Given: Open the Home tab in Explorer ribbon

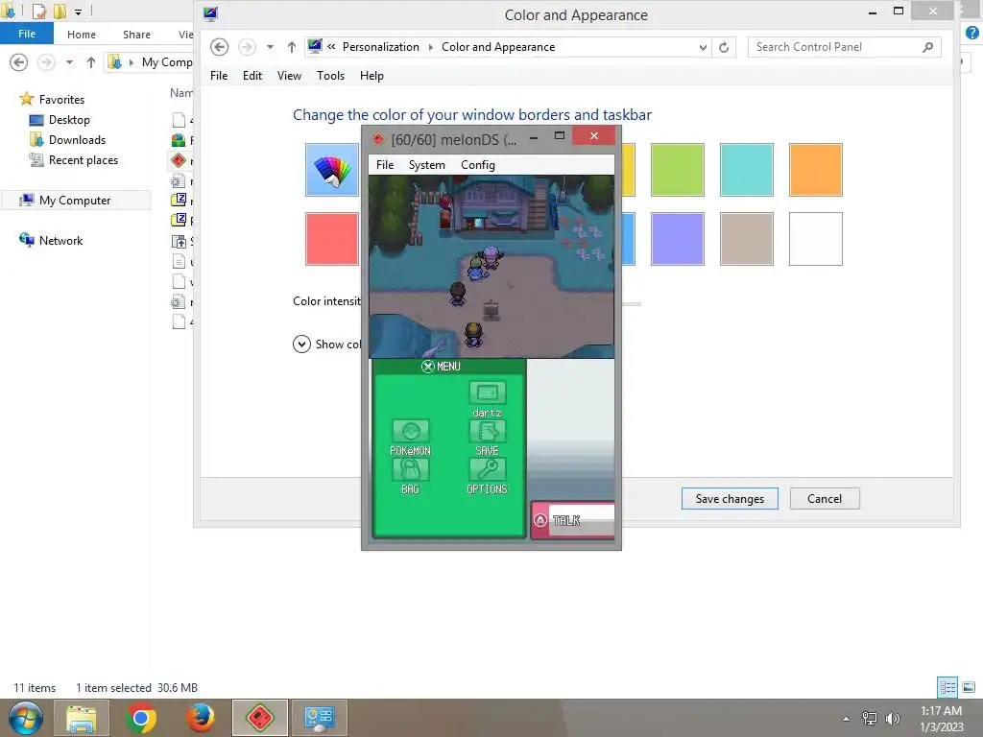Looking at the screenshot, I should [x=82, y=35].
